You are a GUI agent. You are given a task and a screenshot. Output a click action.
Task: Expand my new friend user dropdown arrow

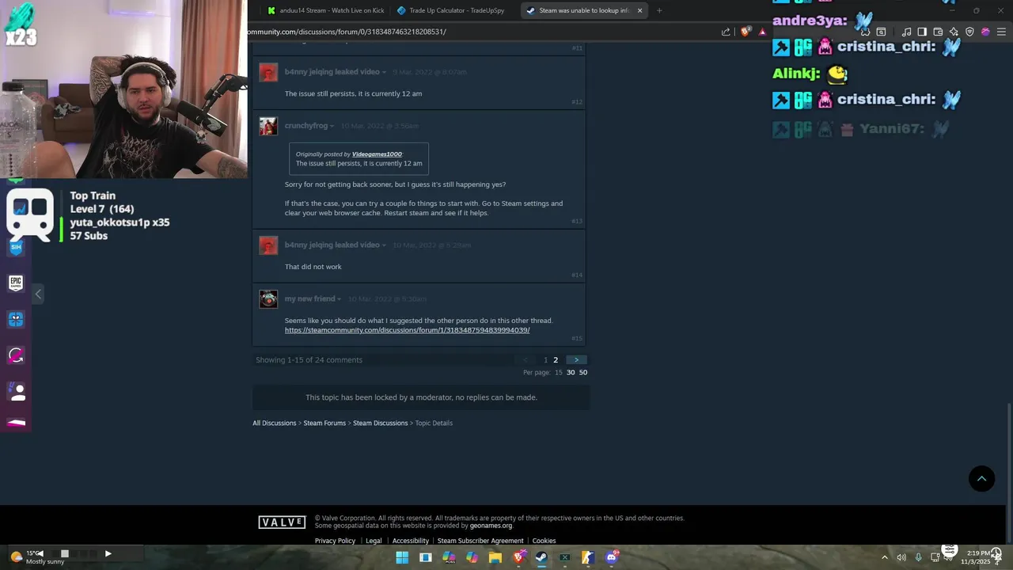tap(340, 299)
